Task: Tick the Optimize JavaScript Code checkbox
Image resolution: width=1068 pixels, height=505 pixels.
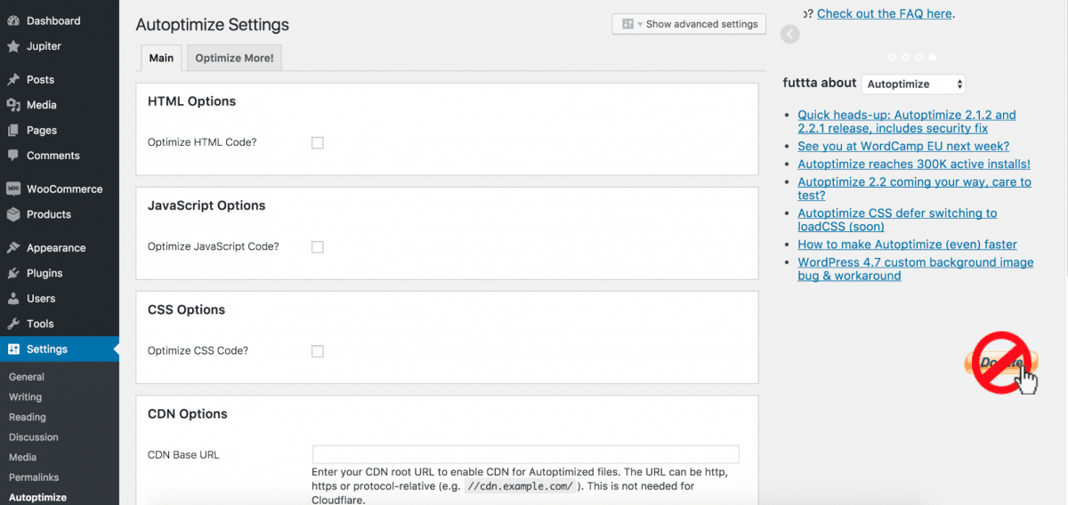Action: 318,247
